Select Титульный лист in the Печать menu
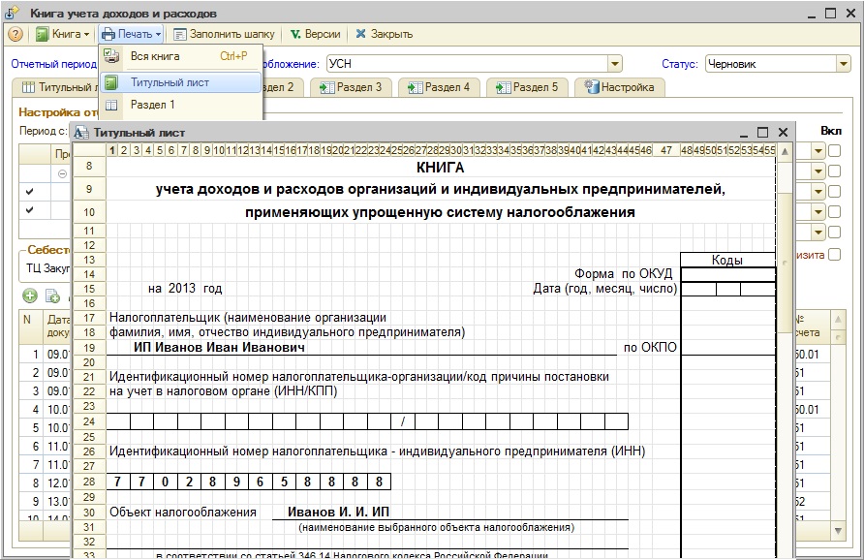The width and height of the screenshot is (864, 560). click(180, 82)
